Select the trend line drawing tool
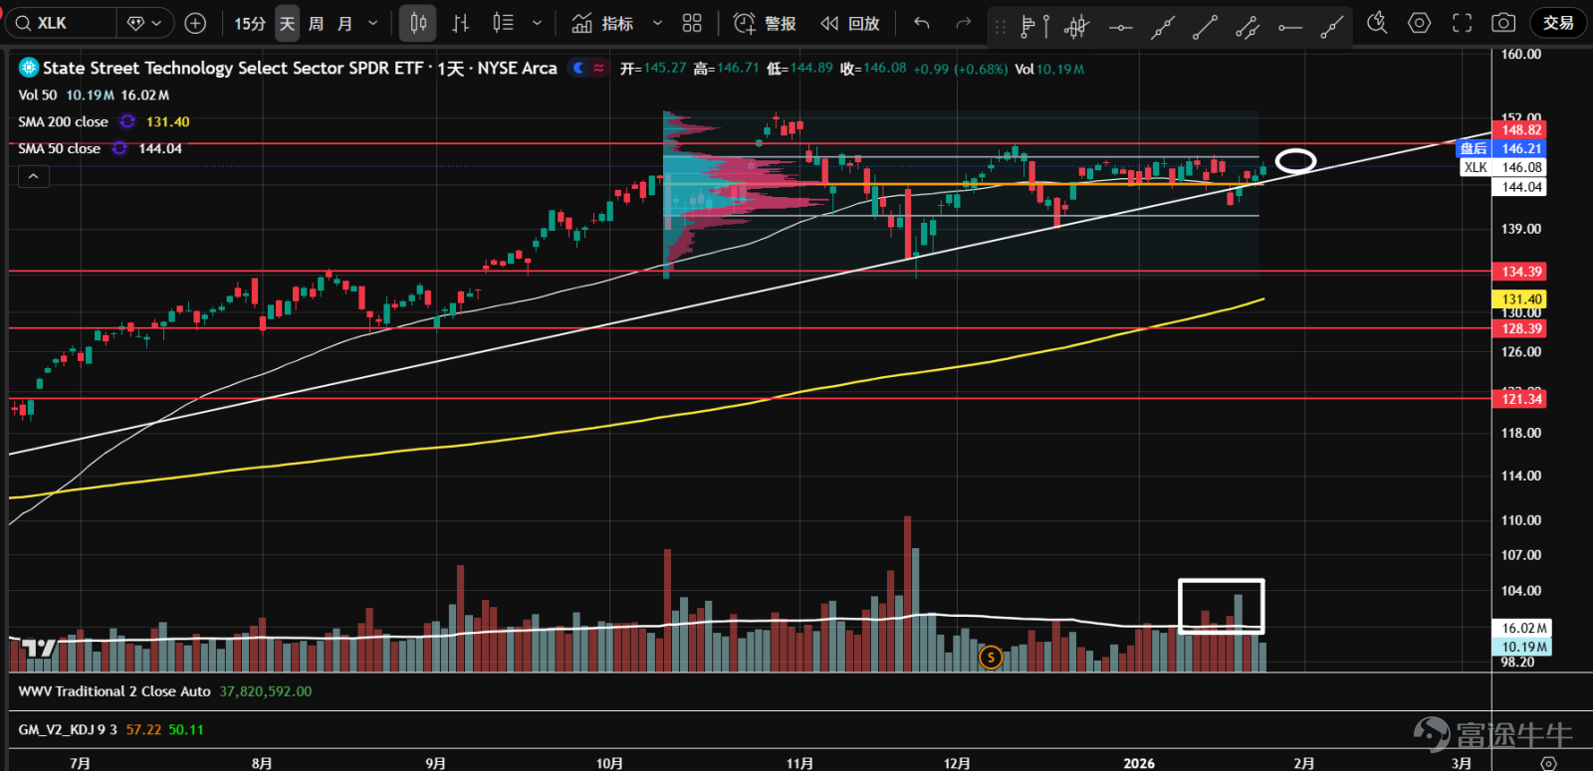Viewport: 1593px width, 771px height. 1205,27
